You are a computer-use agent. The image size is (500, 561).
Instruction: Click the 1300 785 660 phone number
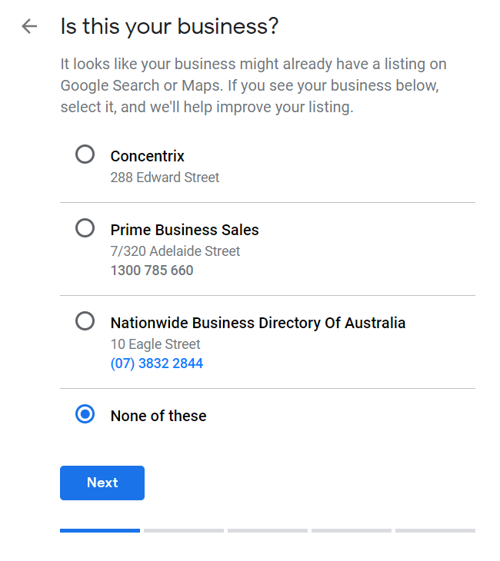click(152, 271)
